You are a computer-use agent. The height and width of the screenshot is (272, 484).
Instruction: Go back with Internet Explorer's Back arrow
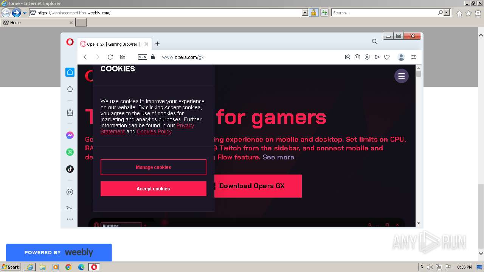coord(6,13)
